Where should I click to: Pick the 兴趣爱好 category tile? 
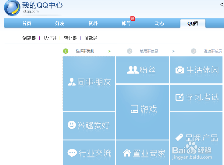(x=89, y=126)
